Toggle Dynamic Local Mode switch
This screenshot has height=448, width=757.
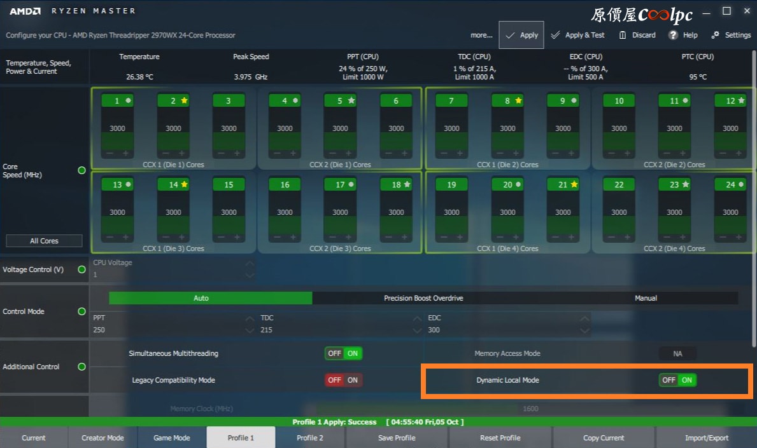677,380
